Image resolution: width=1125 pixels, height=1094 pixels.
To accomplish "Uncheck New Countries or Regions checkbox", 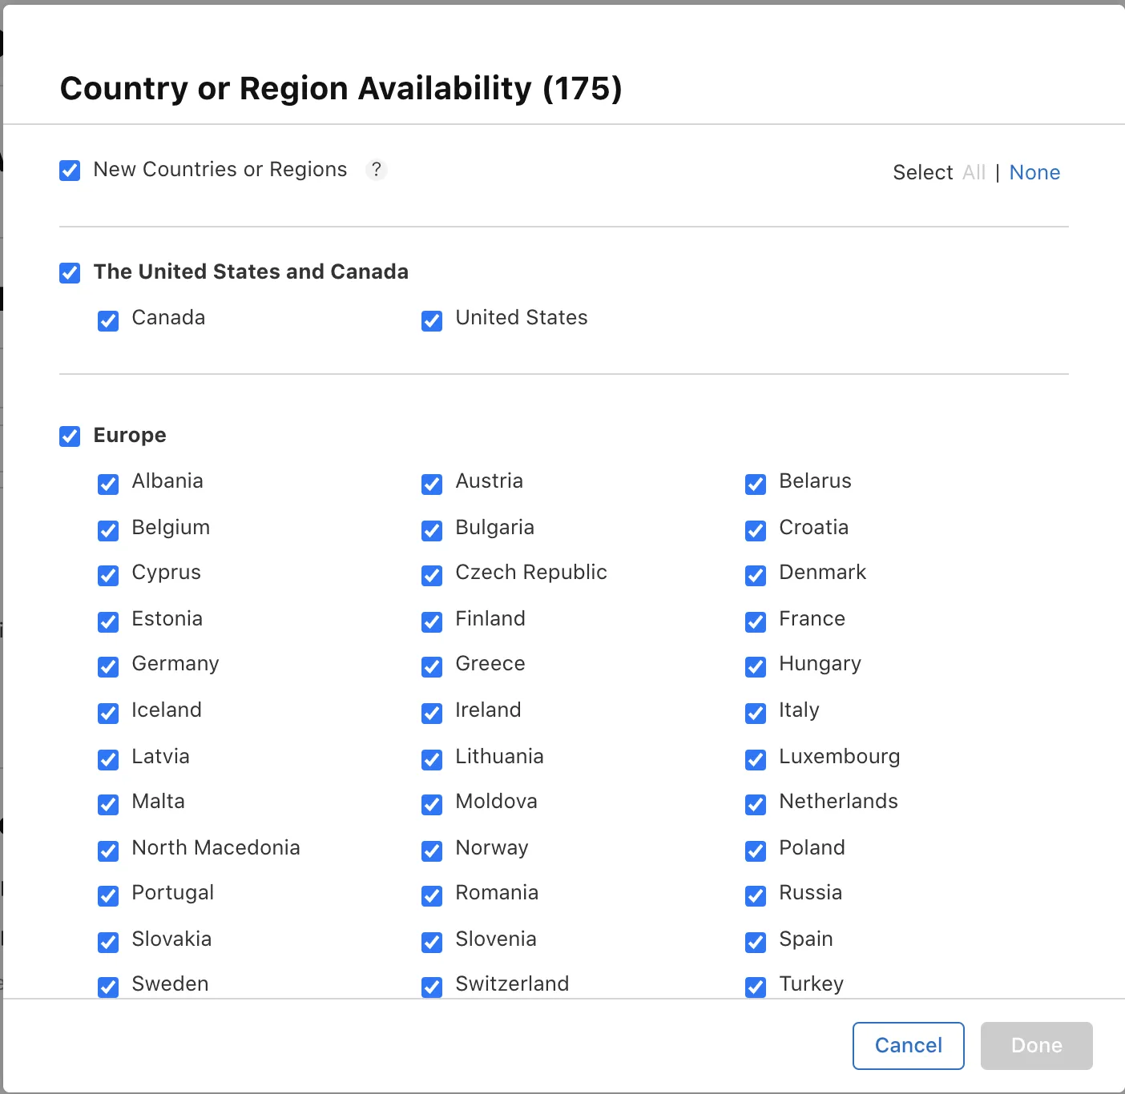I will pos(70,171).
